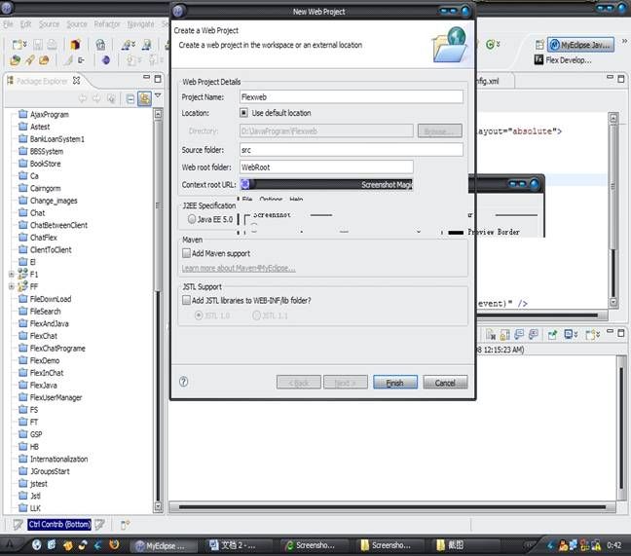Select the JSTL 1.0 radio button
This screenshot has height=556, width=631.
click(x=199, y=315)
